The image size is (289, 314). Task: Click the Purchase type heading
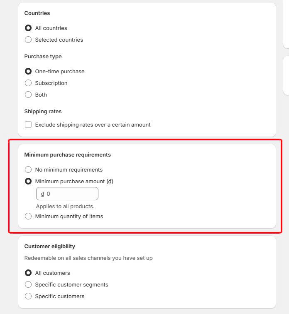43,56
